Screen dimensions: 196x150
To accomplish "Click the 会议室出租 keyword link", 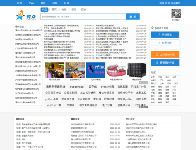I will pos(84,99).
